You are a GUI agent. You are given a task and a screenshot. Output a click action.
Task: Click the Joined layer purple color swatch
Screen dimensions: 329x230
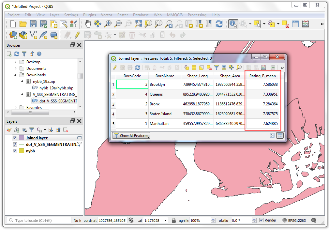22,138
